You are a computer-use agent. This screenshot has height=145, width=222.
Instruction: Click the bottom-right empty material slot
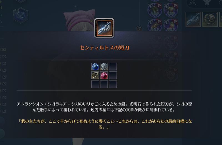[113, 84]
